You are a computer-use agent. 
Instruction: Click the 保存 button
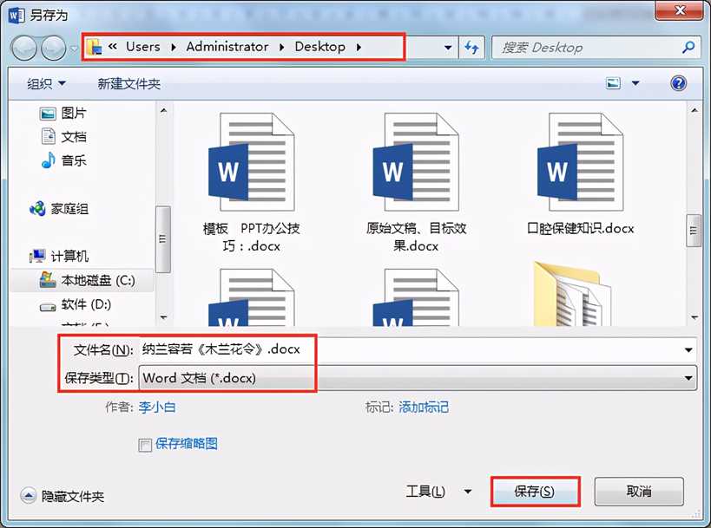535,492
